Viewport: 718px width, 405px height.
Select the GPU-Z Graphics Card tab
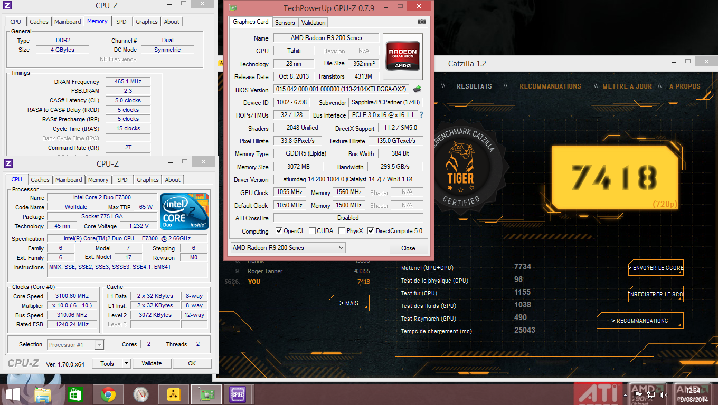[x=251, y=22]
